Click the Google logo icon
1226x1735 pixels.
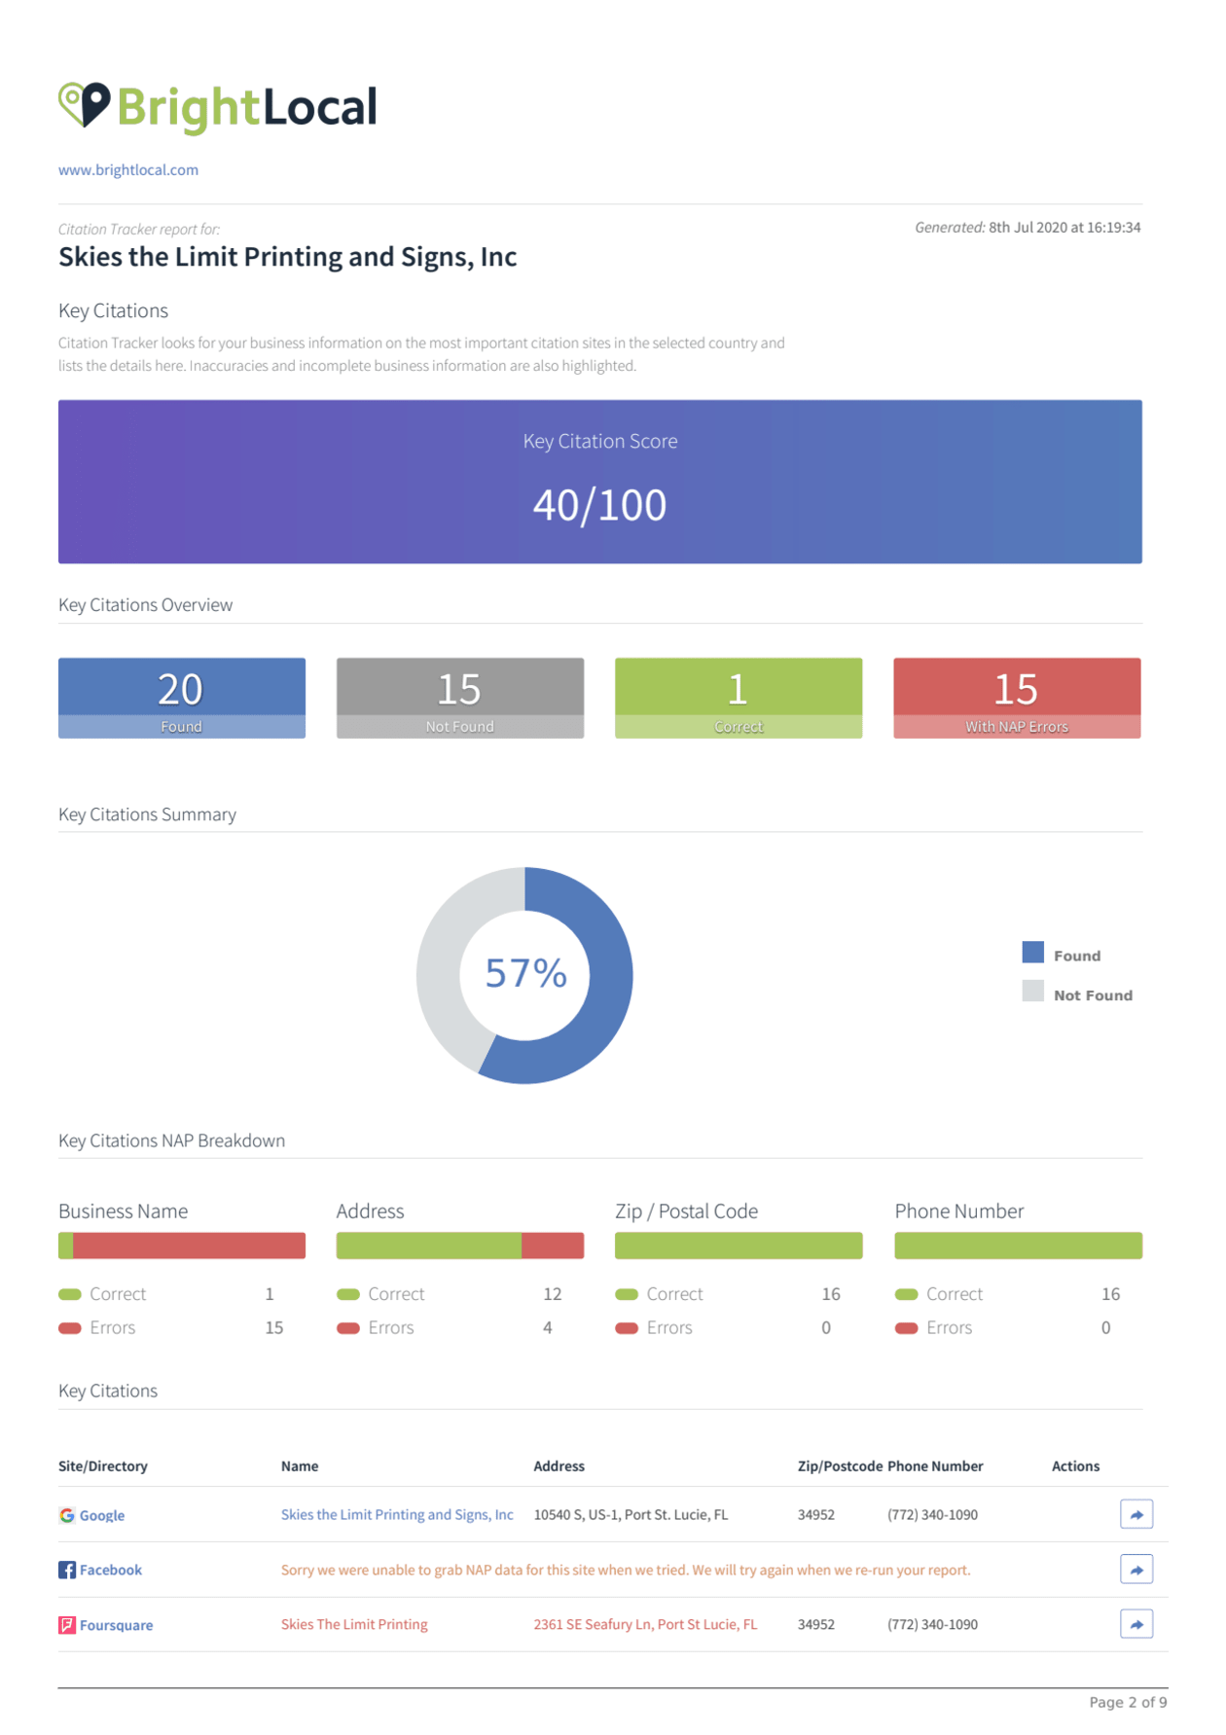(x=67, y=1515)
